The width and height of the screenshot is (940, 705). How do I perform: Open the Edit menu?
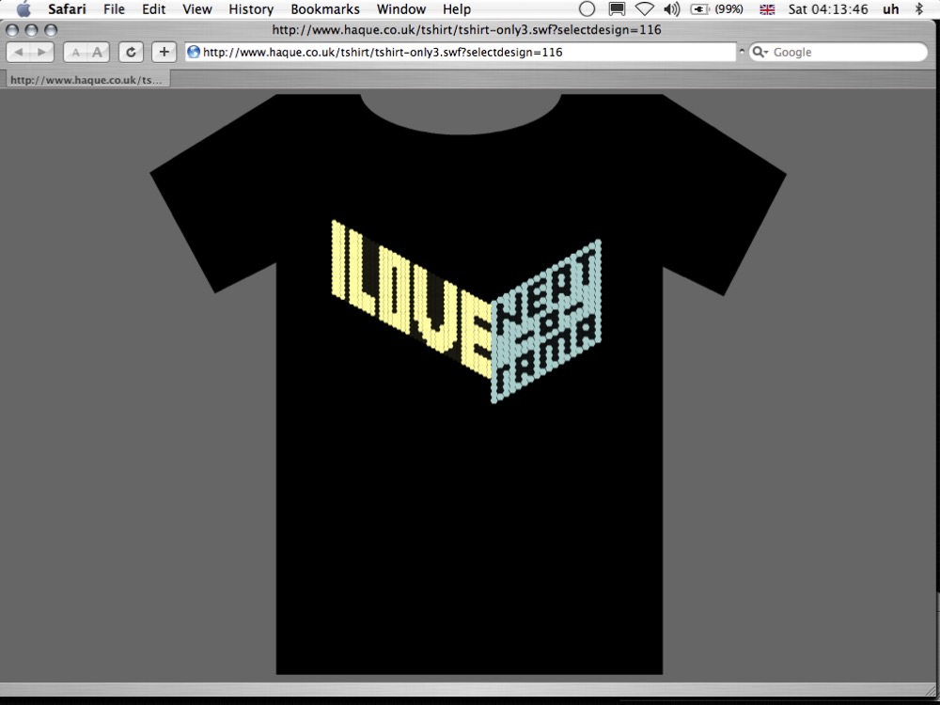[153, 9]
